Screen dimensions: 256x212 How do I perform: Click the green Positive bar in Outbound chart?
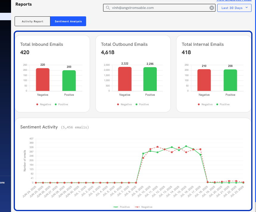click(150, 79)
